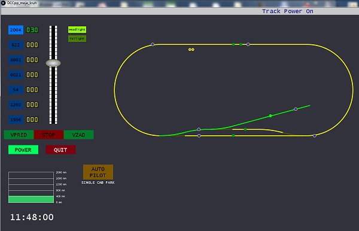The height and width of the screenshot is (231, 359).
Task: Switch to cab 6021
Action: [16, 75]
